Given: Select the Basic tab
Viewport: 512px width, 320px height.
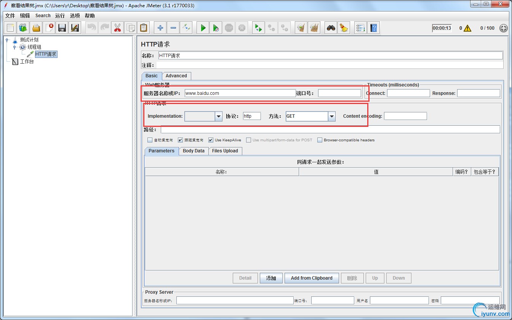Looking at the screenshot, I should (152, 76).
